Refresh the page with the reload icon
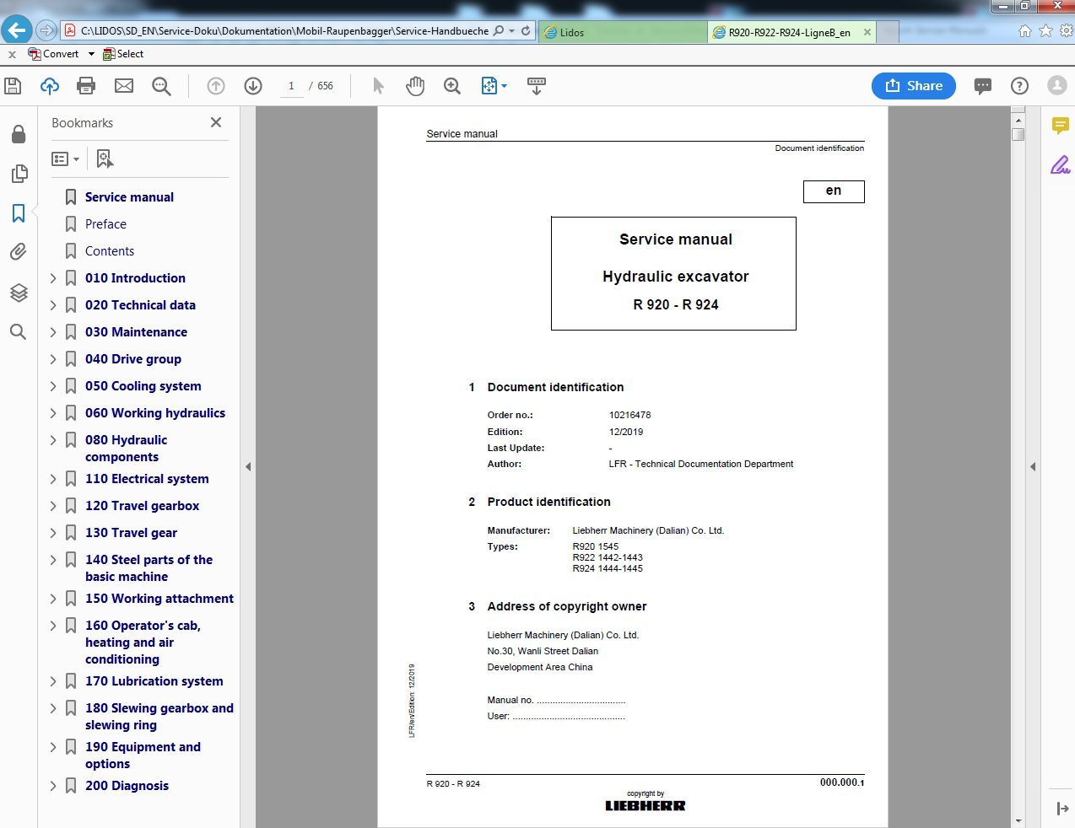 [x=526, y=31]
